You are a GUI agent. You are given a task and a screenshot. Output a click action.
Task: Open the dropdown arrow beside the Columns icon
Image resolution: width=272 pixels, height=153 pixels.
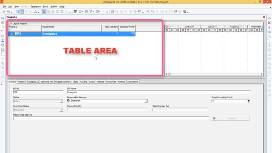click(x=82, y=11)
